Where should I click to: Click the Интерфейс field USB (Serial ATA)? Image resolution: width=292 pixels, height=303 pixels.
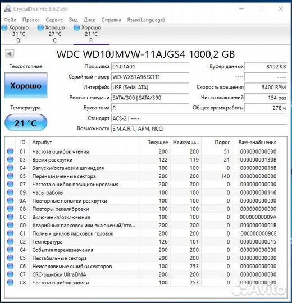[150, 88]
